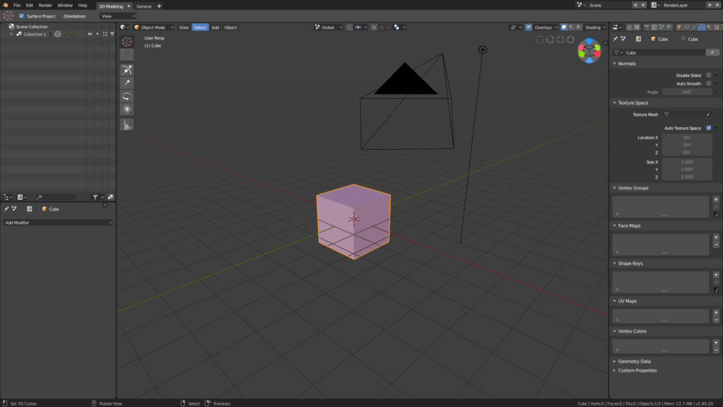The image size is (723, 407).
Task: Pick the Scale tool with cube icon
Action: (x=126, y=110)
